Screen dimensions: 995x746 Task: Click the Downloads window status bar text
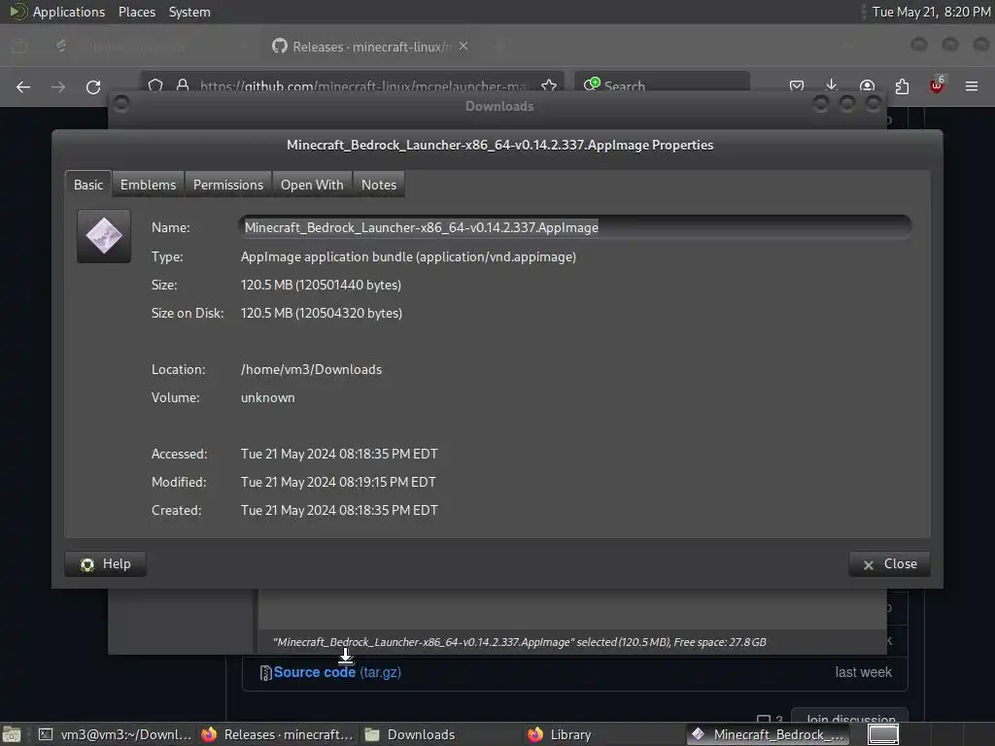[519, 642]
